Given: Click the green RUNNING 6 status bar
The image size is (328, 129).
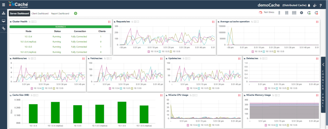Looking at the screenshot, I should click(x=61, y=27).
